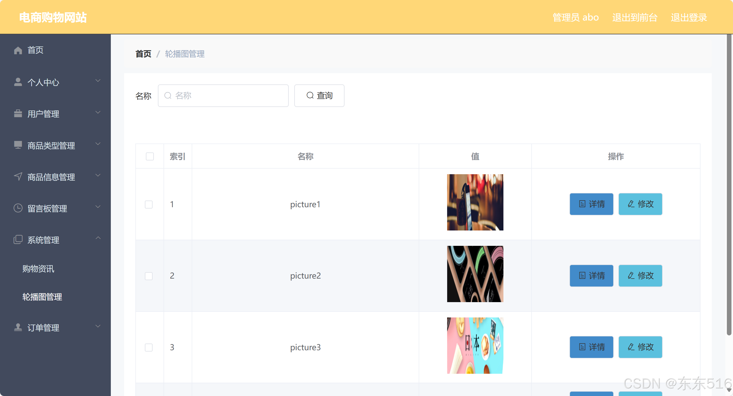This screenshot has width=733, height=396.
Task: Check the checkbox for picture3 row
Action: pos(148,347)
